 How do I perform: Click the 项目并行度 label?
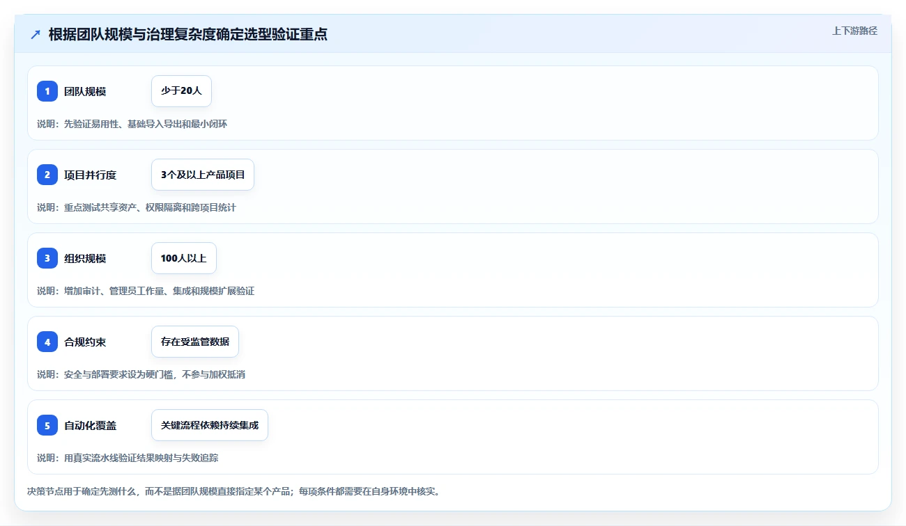[90, 175]
